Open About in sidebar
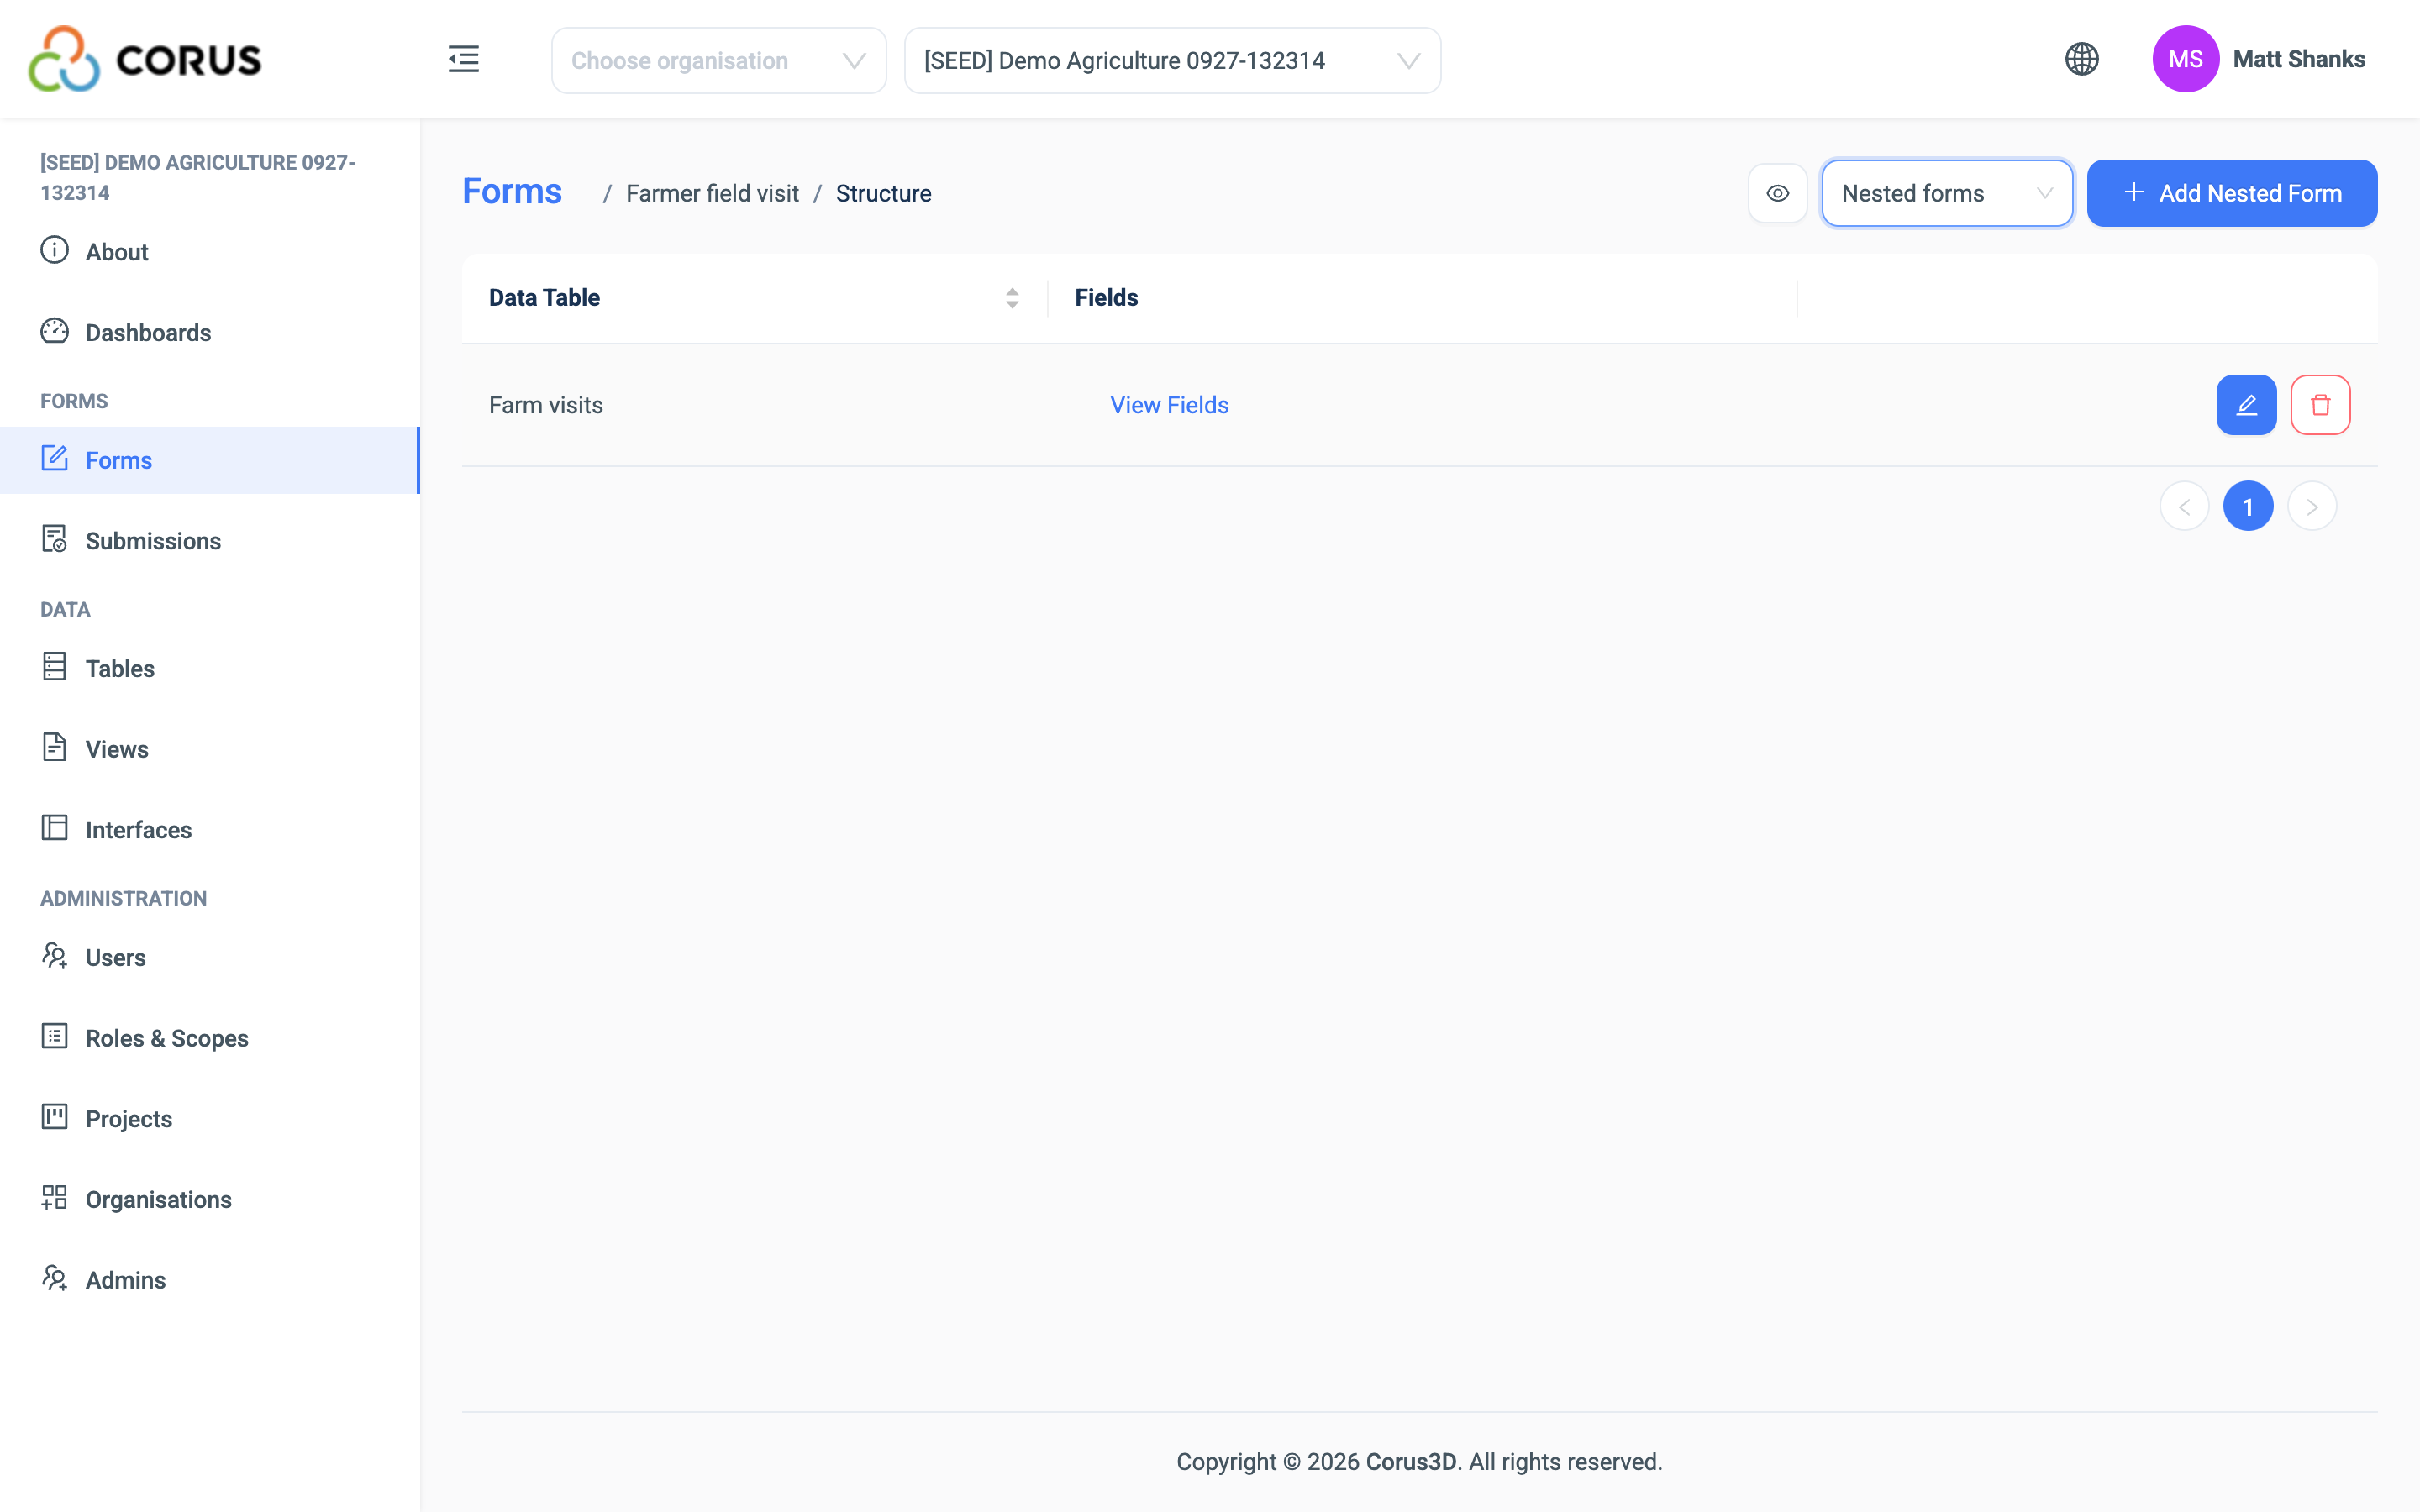The width and height of the screenshot is (2420, 1512). tap(210, 252)
